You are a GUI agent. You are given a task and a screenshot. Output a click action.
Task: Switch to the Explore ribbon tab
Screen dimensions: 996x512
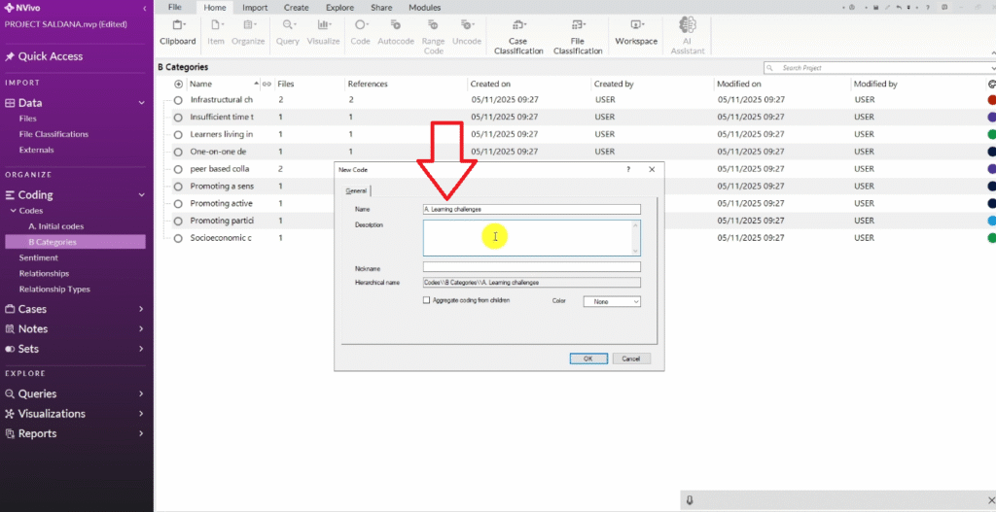[339, 8]
